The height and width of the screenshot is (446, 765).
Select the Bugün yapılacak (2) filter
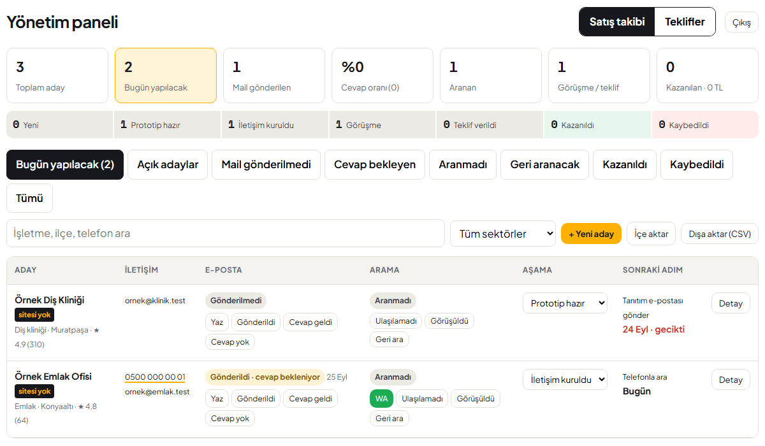pos(65,165)
